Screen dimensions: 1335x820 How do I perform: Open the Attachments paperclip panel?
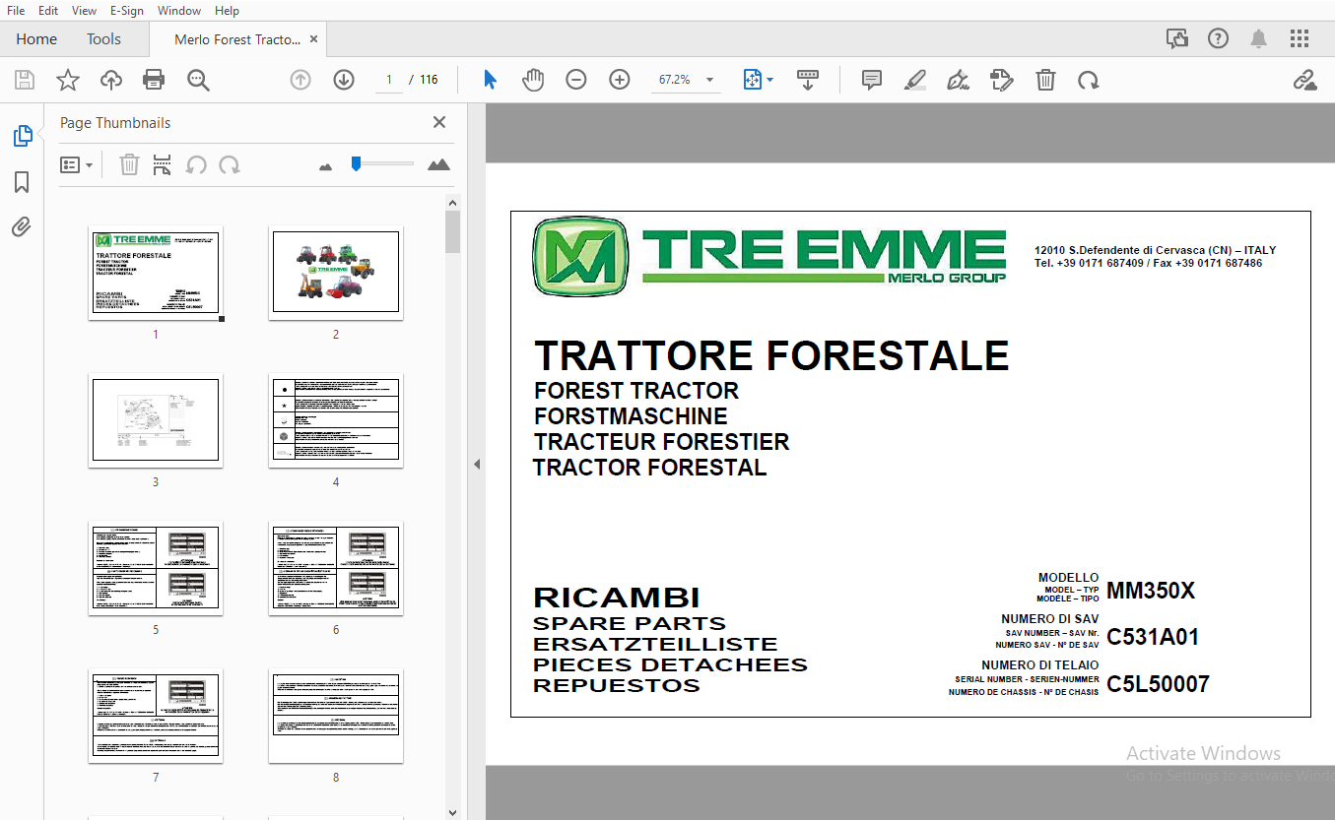click(x=22, y=227)
